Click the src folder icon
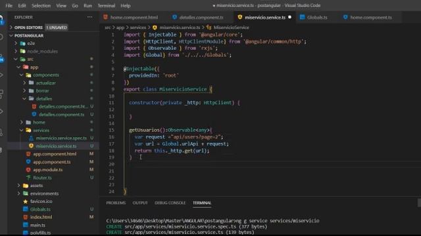The height and width of the screenshot is (236, 421). [23, 59]
